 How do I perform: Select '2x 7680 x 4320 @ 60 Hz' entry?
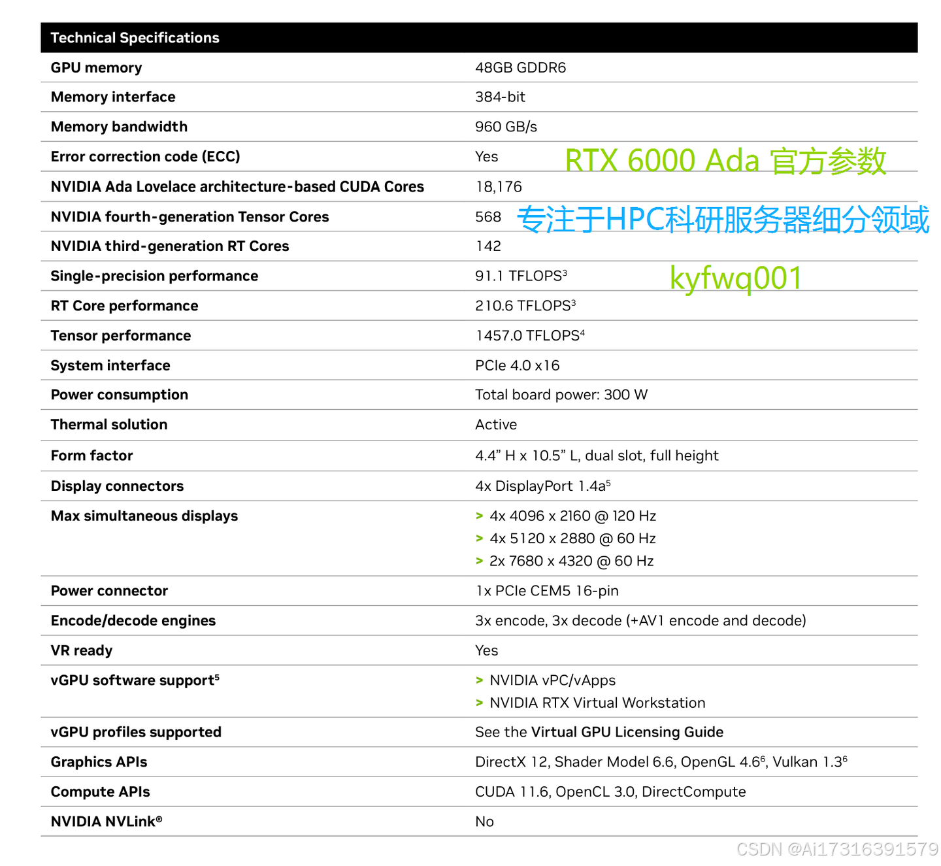[572, 561]
